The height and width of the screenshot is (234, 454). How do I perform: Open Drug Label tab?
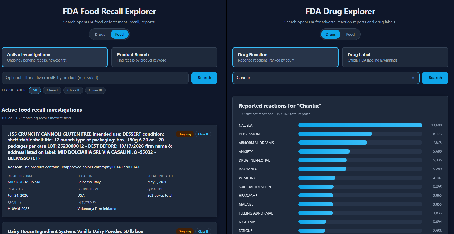pyautogui.click(x=395, y=57)
